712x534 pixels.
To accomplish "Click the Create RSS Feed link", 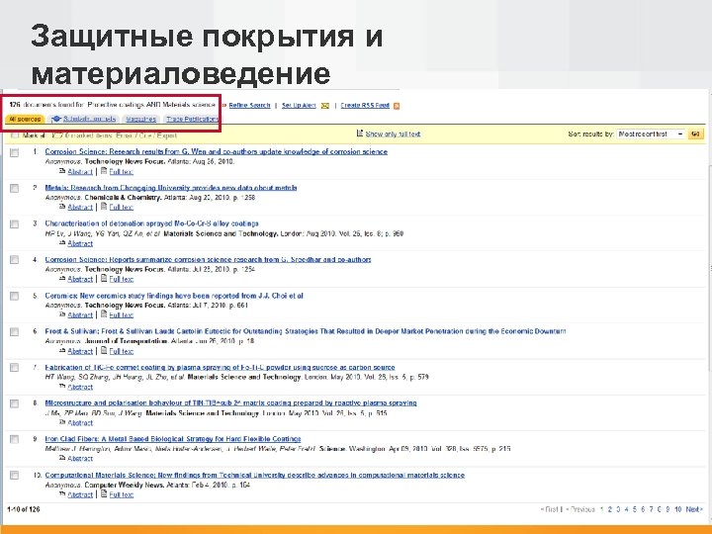I will tap(365, 106).
